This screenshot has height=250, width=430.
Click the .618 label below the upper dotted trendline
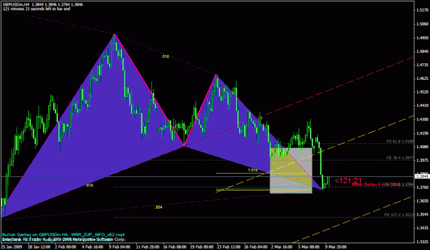[165, 56]
